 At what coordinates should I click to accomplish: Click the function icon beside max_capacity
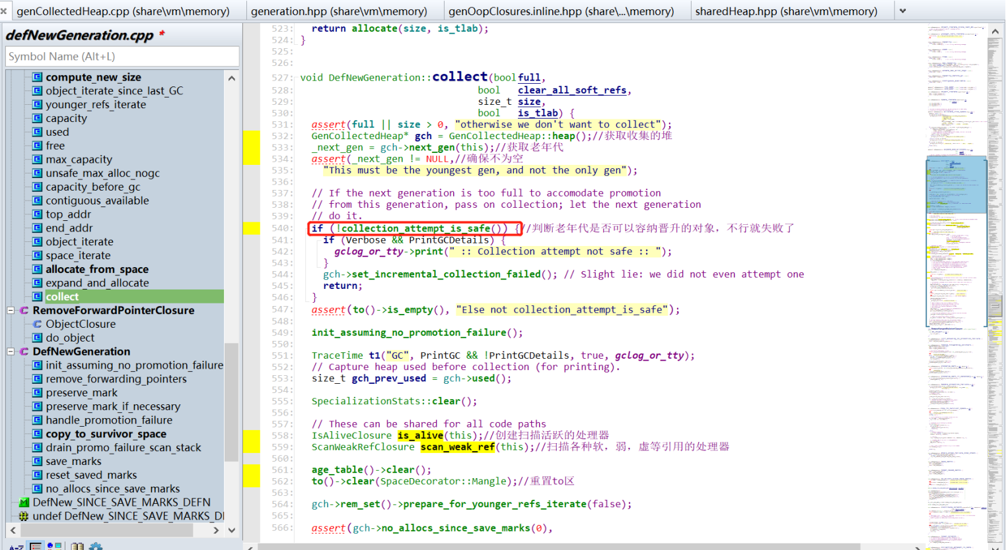pyautogui.click(x=38, y=160)
